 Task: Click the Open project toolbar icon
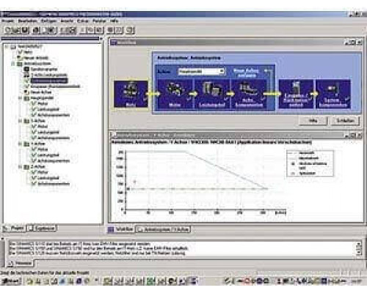16,30
